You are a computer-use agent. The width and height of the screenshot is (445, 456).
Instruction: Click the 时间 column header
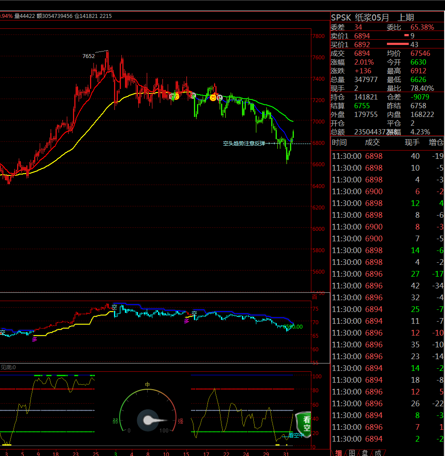[339, 142]
